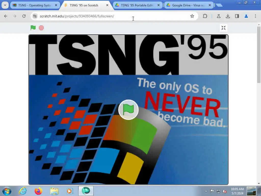Start project with the center green flag
This screenshot has width=261, height=196.
(x=128, y=110)
